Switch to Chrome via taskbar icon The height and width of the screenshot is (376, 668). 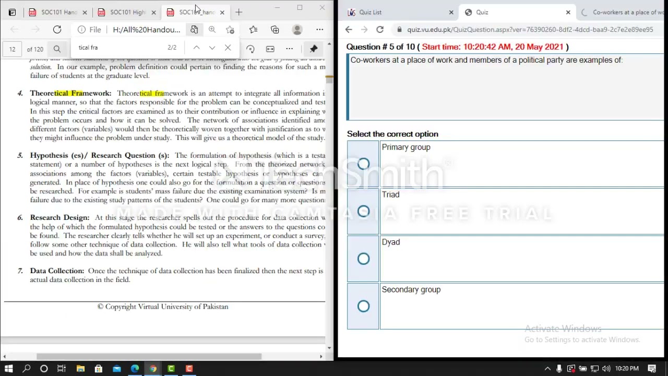coord(152,369)
